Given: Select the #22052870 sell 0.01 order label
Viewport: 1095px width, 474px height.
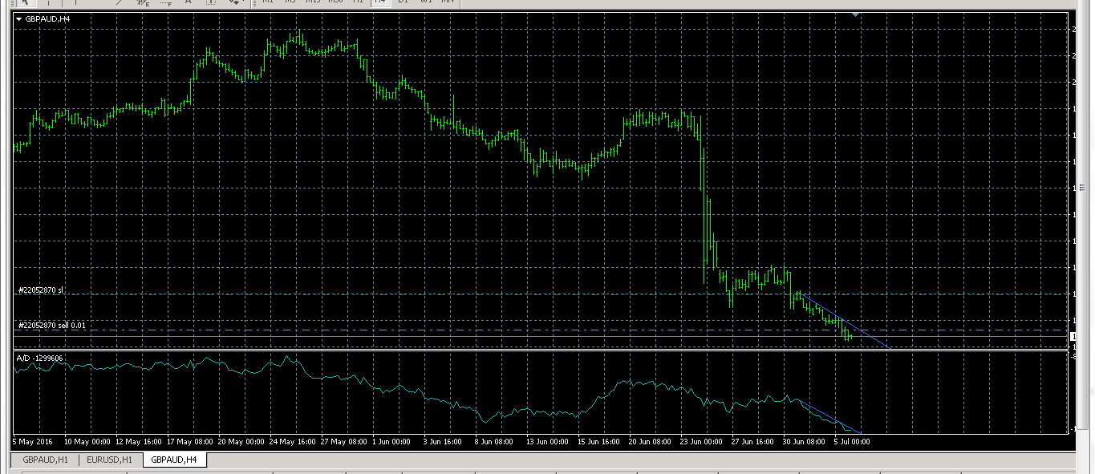Looking at the screenshot, I should click(51, 325).
